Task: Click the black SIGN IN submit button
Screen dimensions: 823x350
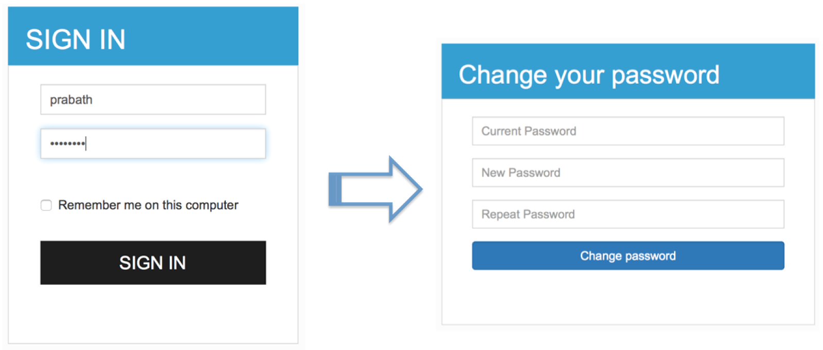Action: 152,263
